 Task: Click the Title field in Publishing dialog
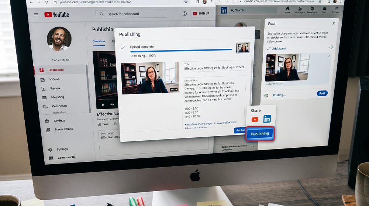click(x=214, y=66)
